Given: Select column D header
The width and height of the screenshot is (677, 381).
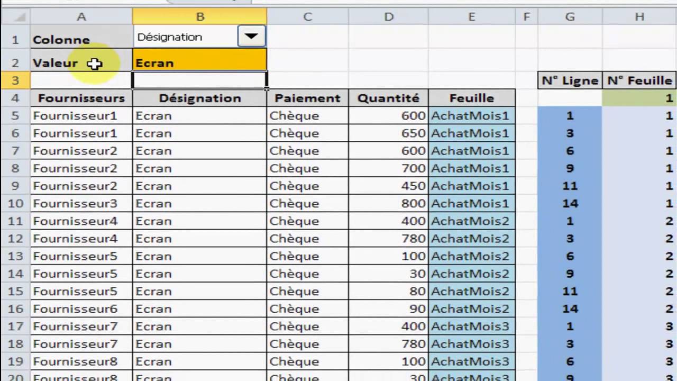Looking at the screenshot, I should (x=389, y=17).
